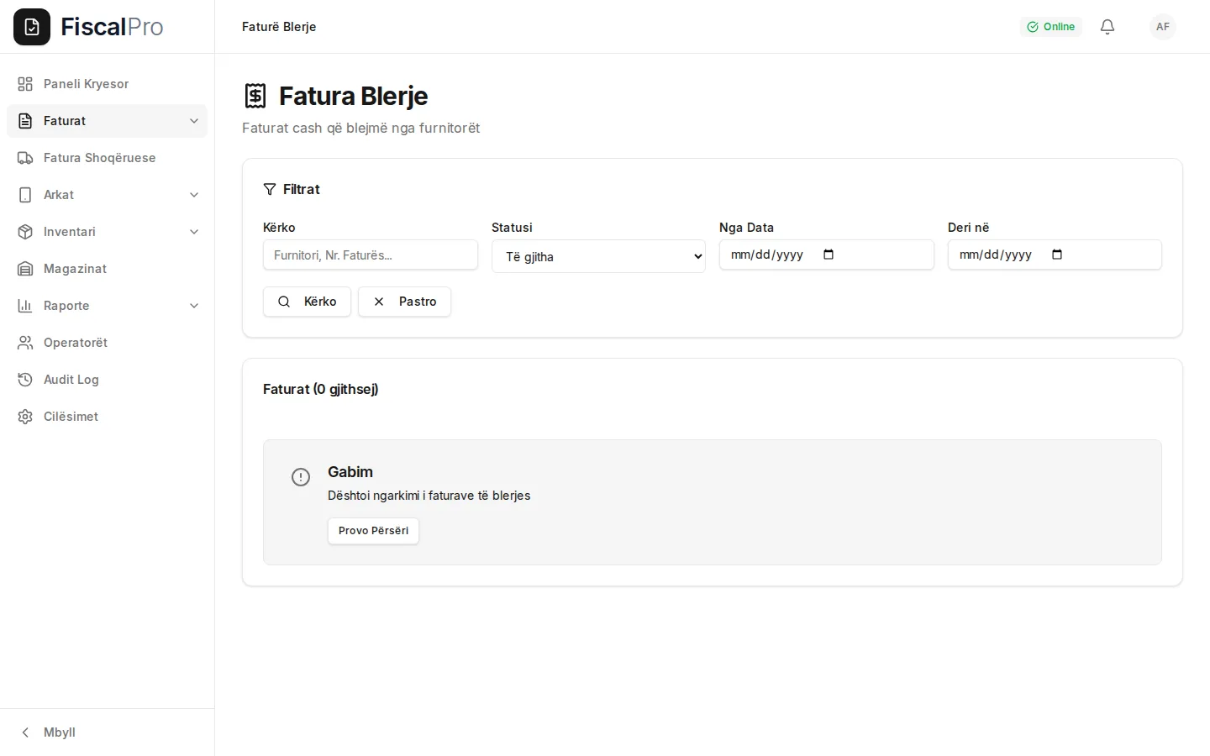Click the Deri në field label
Image resolution: width=1210 pixels, height=756 pixels.
[x=968, y=228]
